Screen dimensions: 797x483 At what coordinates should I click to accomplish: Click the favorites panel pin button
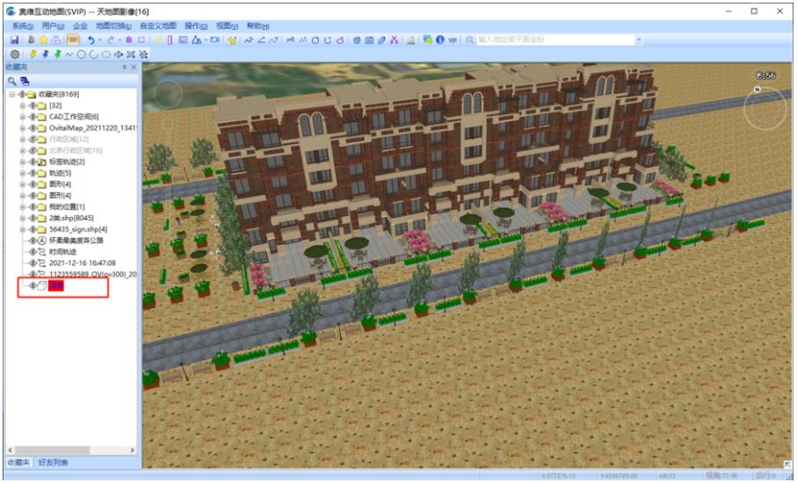pyautogui.click(x=125, y=67)
